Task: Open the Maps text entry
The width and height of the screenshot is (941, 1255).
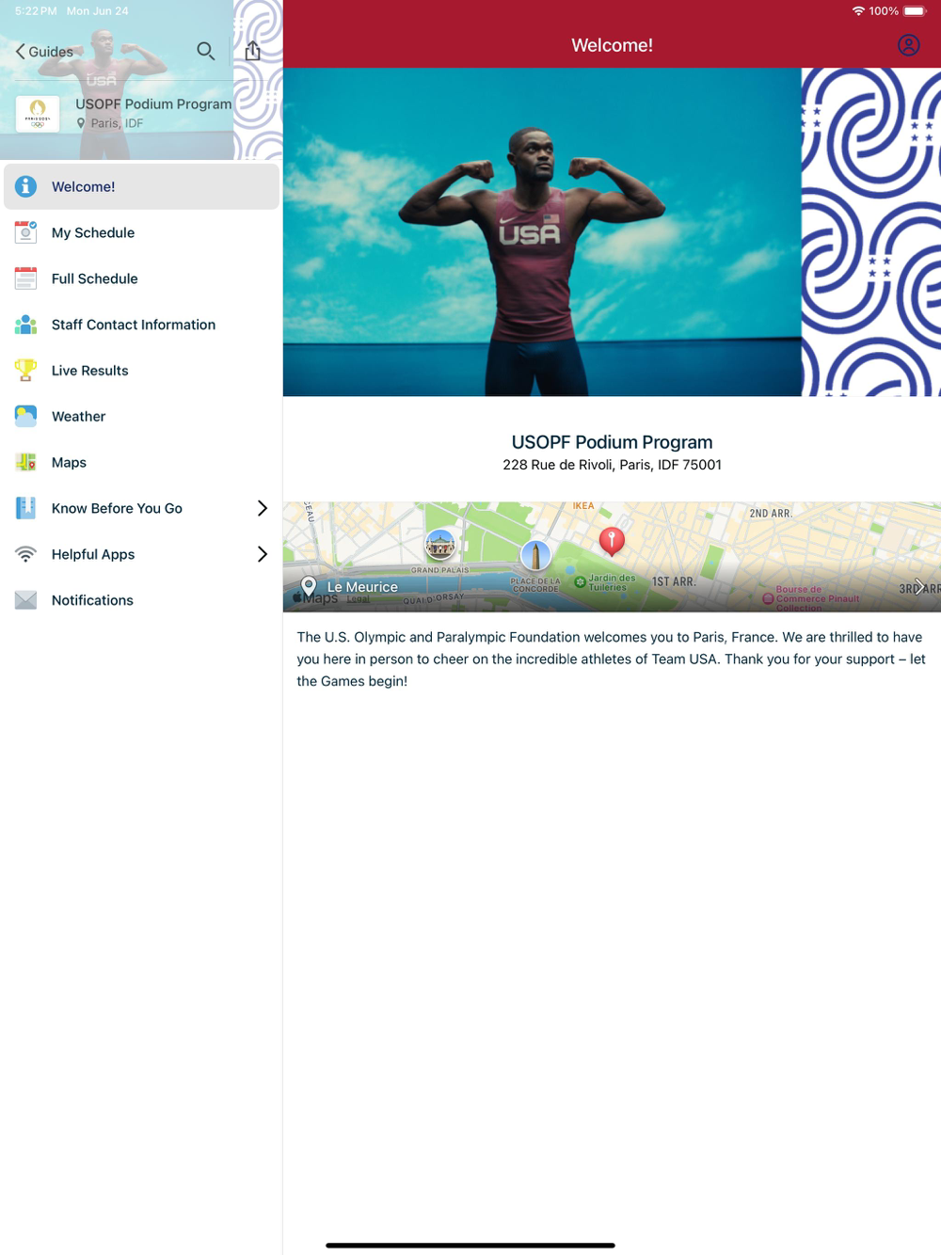Action: click(69, 462)
